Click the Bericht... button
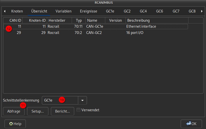206x129 pixels. (62, 112)
